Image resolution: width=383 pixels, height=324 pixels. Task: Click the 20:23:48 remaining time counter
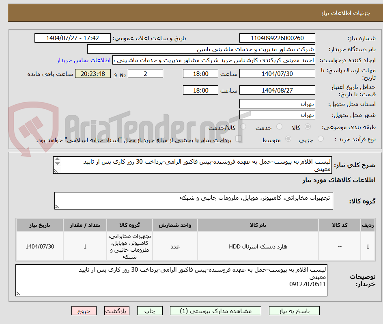93,73
